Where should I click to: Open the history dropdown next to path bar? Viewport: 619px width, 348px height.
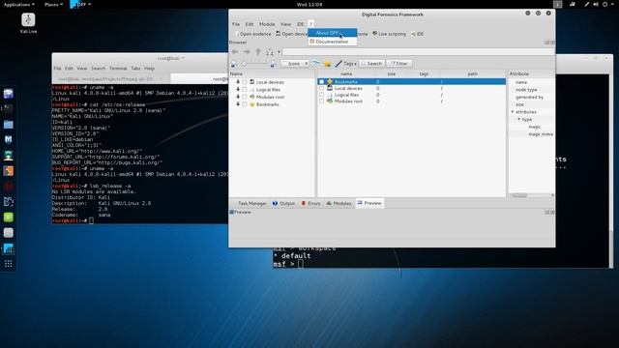click(279, 51)
